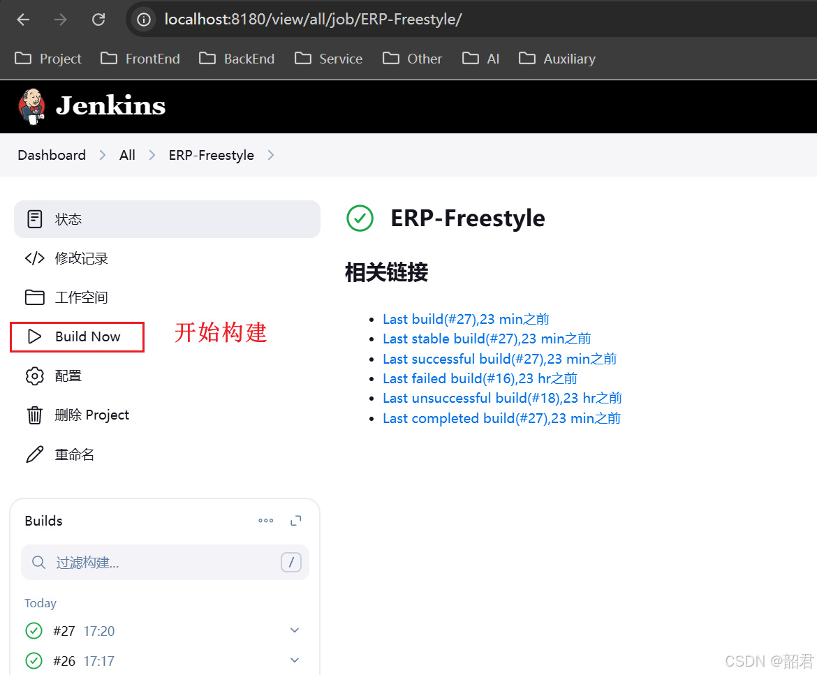Reload the page with refresh icon
The height and width of the screenshot is (675, 817).
coord(98,20)
